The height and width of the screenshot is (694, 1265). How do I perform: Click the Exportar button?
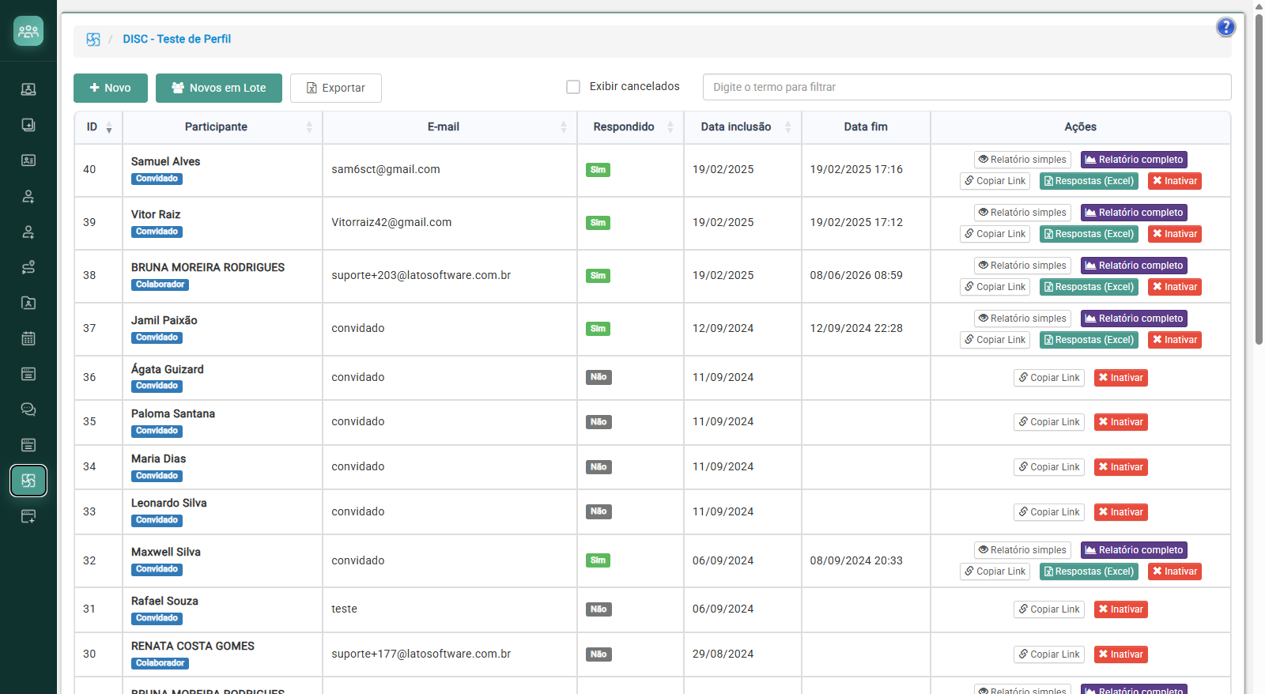tap(336, 88)
